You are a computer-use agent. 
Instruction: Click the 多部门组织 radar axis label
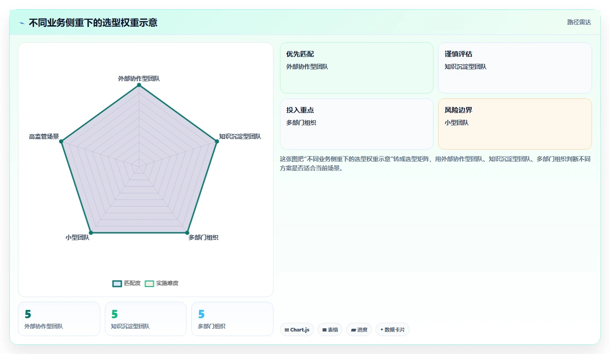(x=203, y=237)
